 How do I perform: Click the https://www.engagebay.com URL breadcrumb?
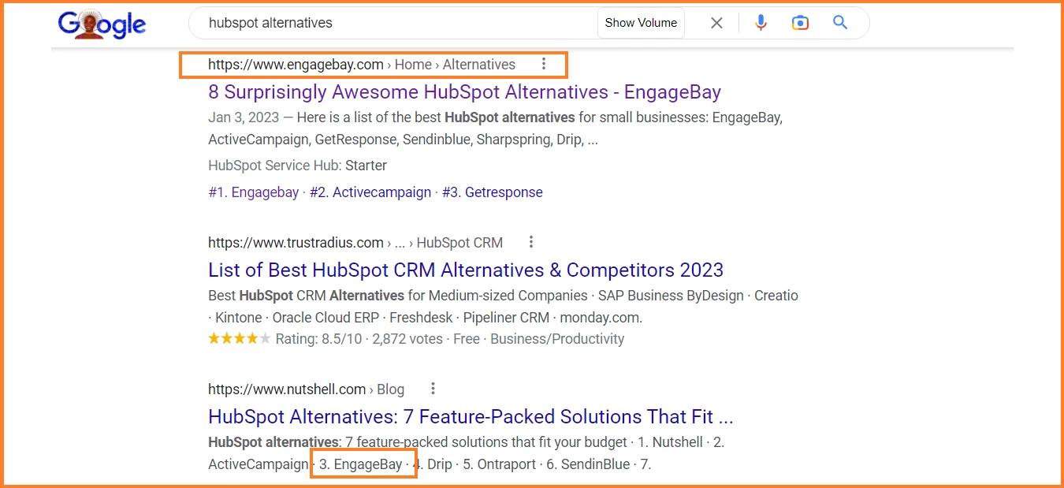click(x=296, y=65)
